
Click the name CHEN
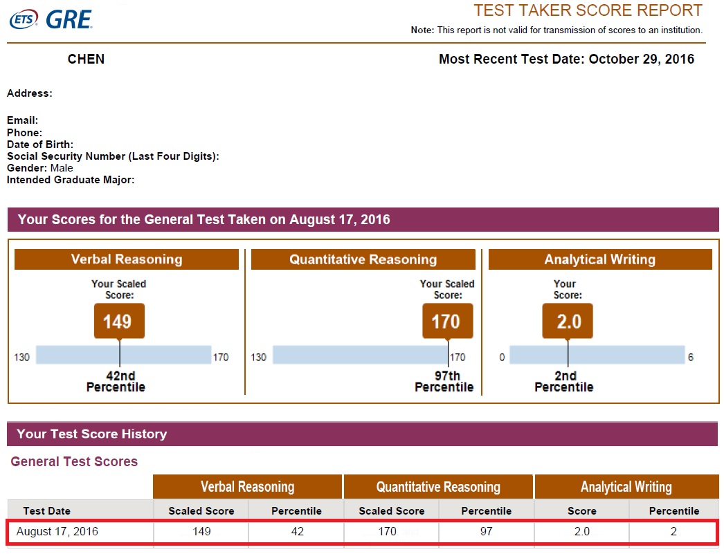(x=86, y=59)
